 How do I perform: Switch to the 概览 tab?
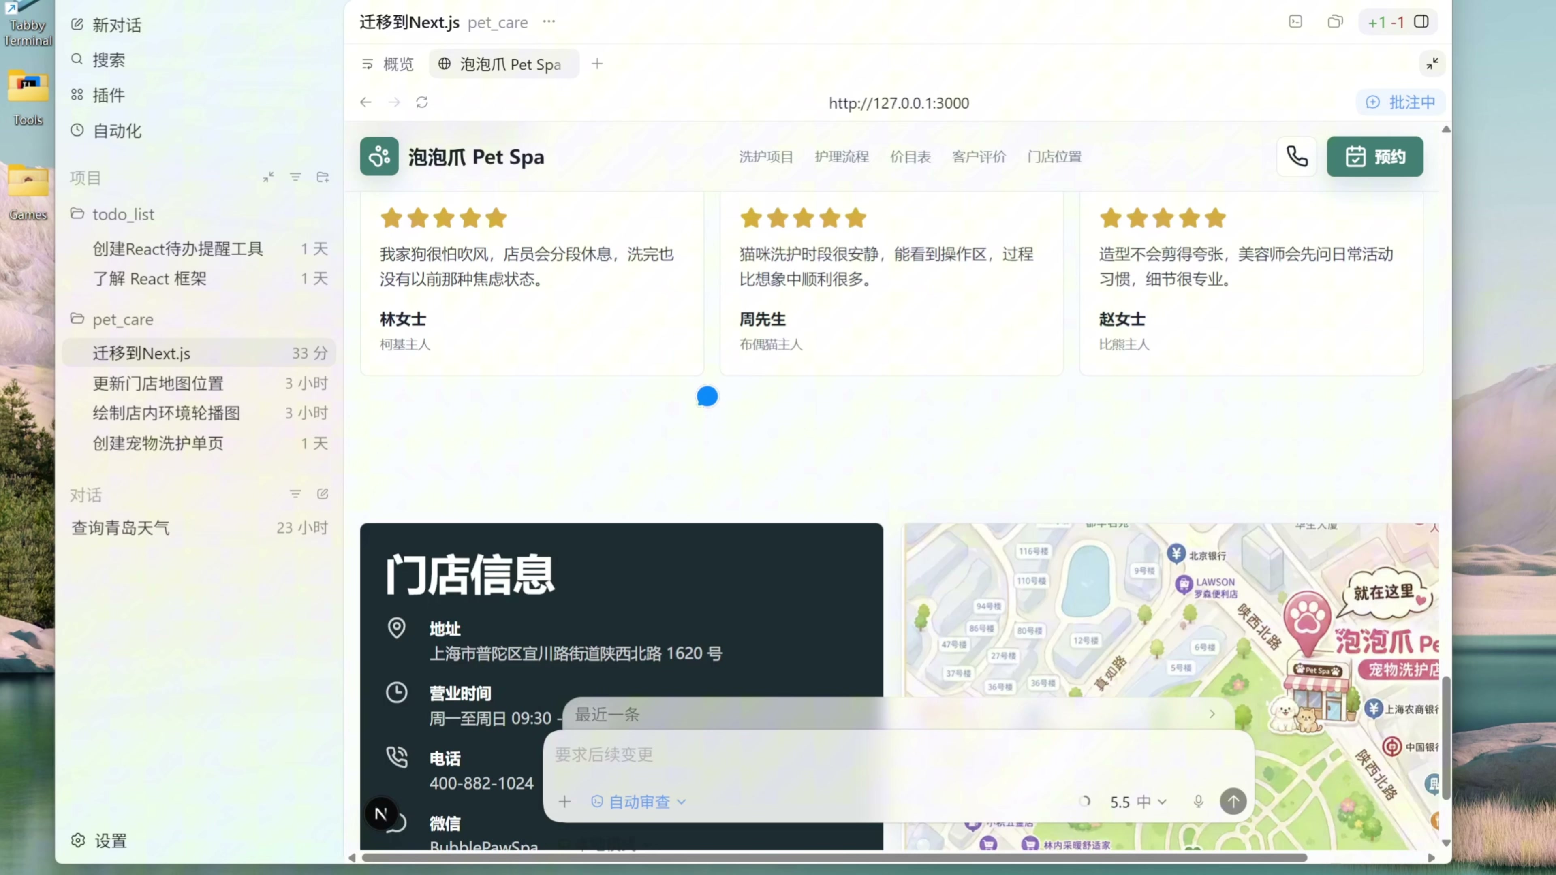click(x=387, y=64)
